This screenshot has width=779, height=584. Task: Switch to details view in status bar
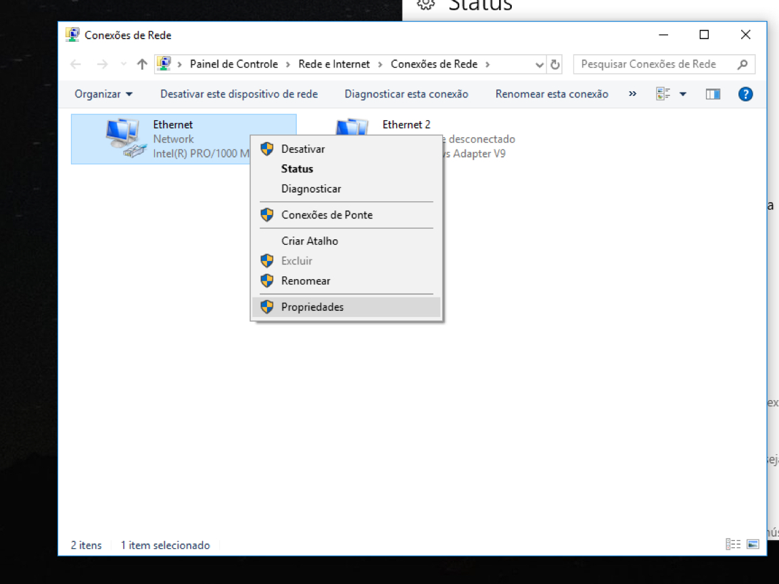point(733,544)
